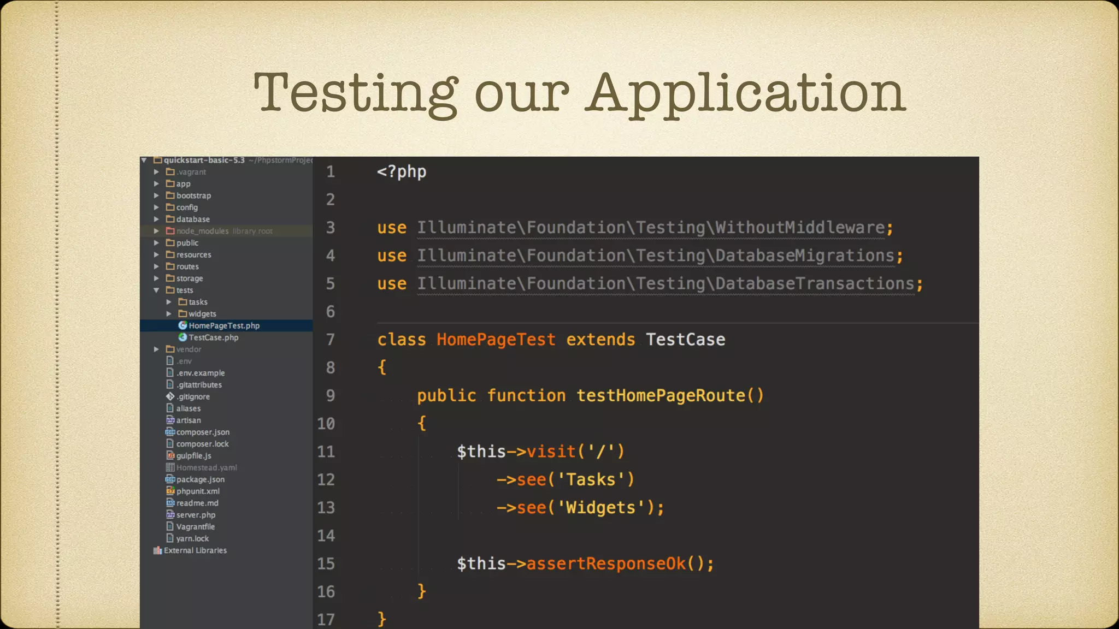This screenshot has height=629, width=1119.
Task: Click the Homestead.yaml file icon
Action: coord(170,467)
